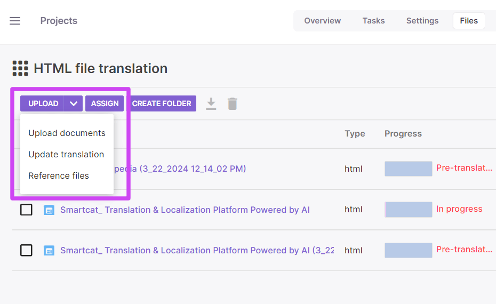Screen dimensions: 496x304
Task: Click progress bar of In progress row
Action: pos(409,210)
